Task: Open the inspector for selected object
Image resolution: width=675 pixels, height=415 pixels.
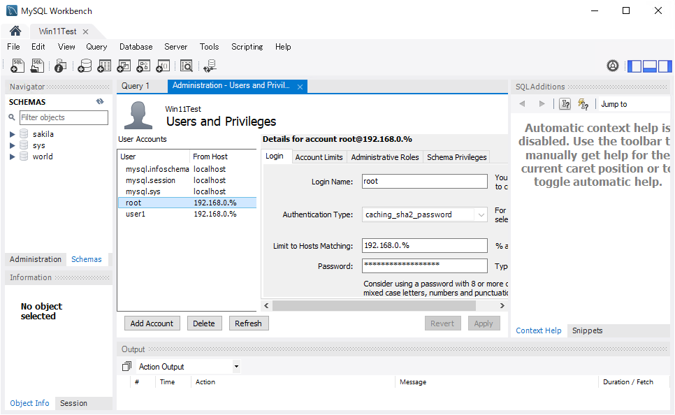Action: click(x=60, y=66)
